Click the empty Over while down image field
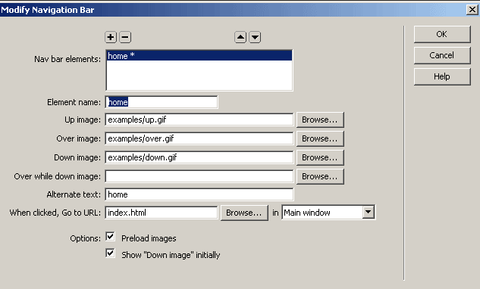 click(x=199, y=176)
